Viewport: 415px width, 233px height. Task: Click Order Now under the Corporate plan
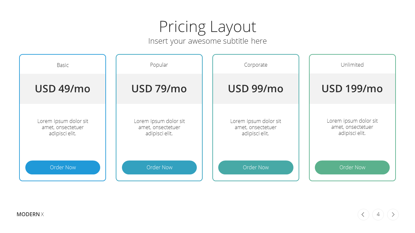tap(256, 167)
